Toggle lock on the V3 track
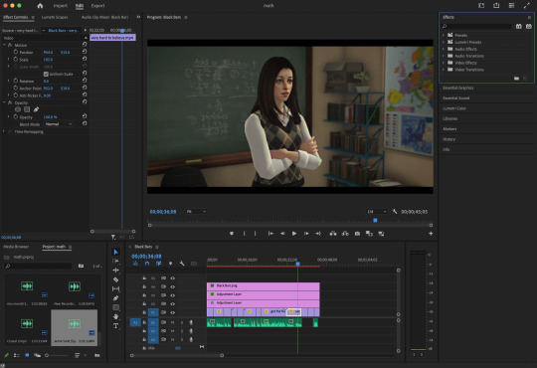This screenshot has width=537, height=368. (144, 295)
